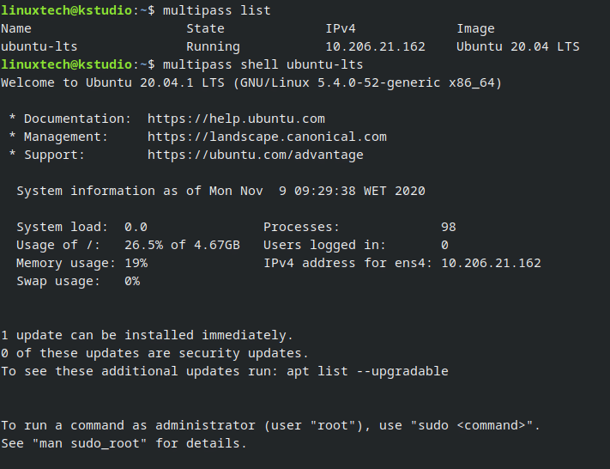Click the IPv4 column header

[341, 29]
